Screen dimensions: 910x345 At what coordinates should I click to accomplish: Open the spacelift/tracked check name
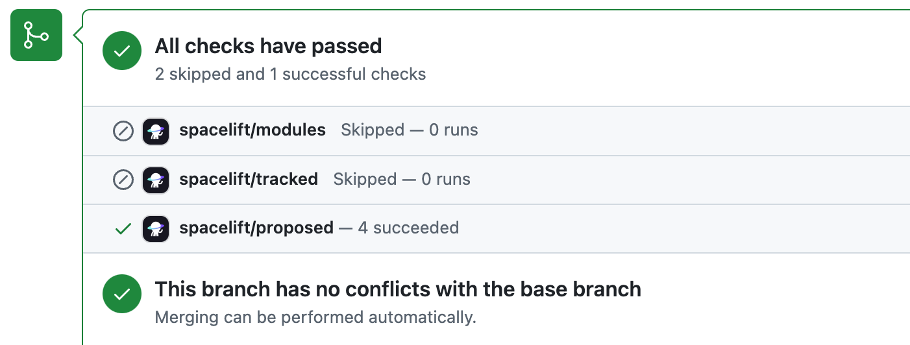tap(249, 179)
